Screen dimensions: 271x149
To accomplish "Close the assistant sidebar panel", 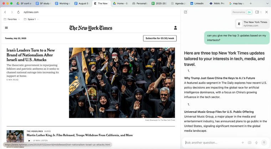I will [266, 12].
